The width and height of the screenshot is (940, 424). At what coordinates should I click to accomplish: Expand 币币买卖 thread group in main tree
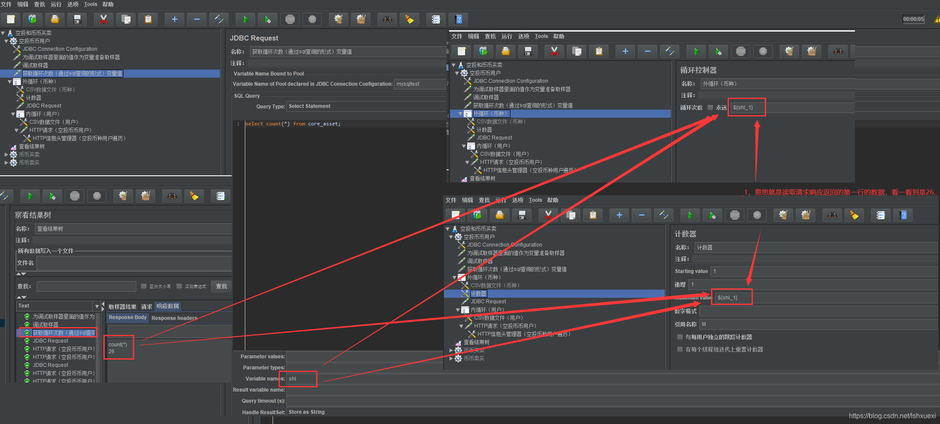coord(6,154)
